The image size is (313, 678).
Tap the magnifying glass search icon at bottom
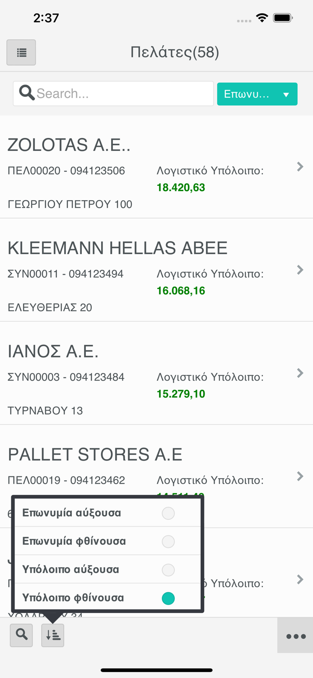21,635
